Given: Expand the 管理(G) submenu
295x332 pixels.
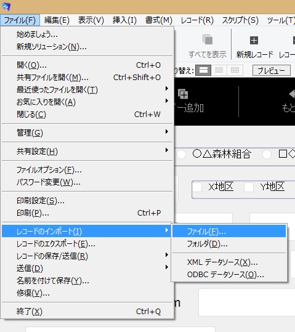Looking at the screenshot, I should (87, 133).
